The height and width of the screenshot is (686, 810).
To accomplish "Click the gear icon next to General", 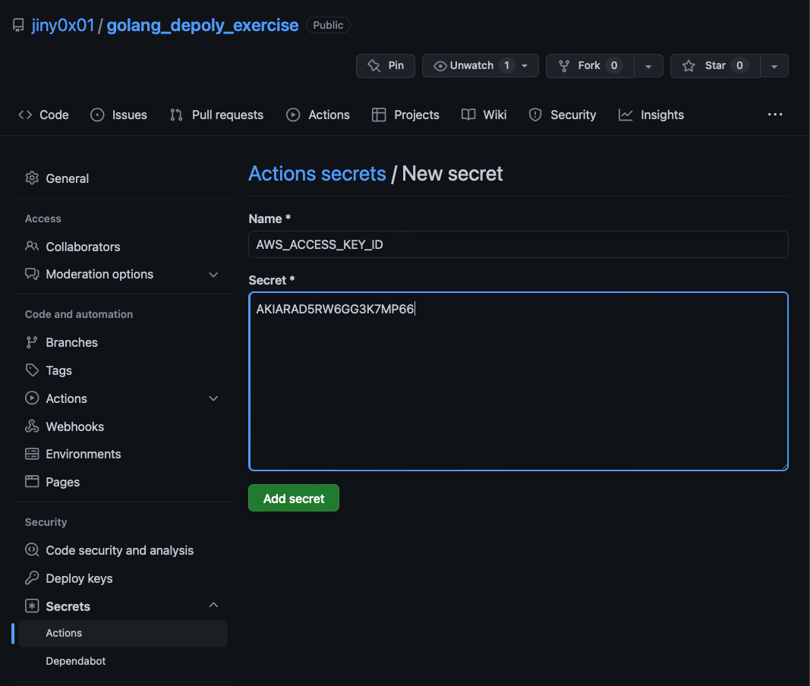I will 32,178.
